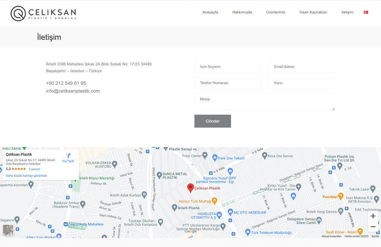The height and width of the screenshot is (247, 381).
Task: Focus the İsim Soyisim input field
Action: [227, 67]
